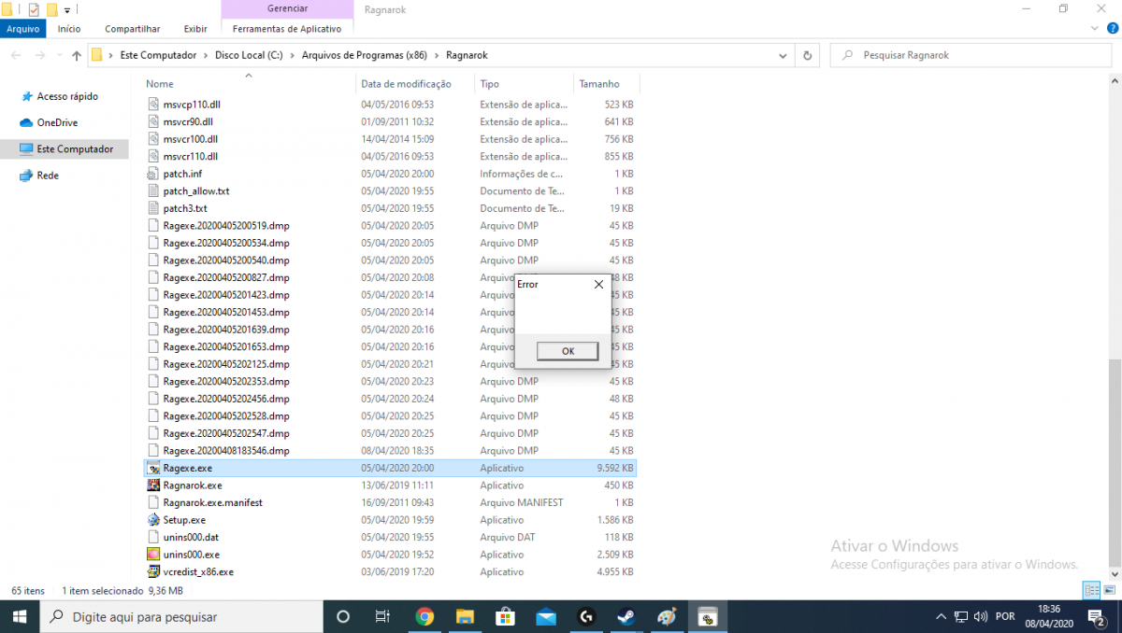Open Task View on the taskbar
Screen dimensions: 1122x633
click(x=382, y=616)
